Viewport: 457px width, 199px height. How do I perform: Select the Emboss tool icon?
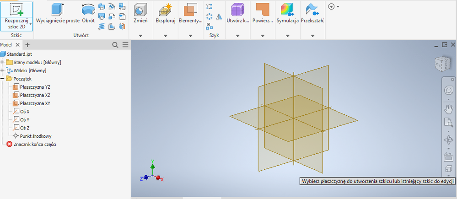pos(112,6)
